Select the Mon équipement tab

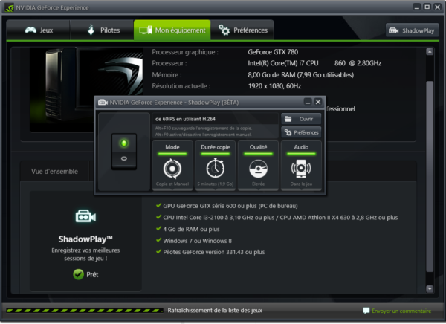pyautogui.click(x=172, y=30)
